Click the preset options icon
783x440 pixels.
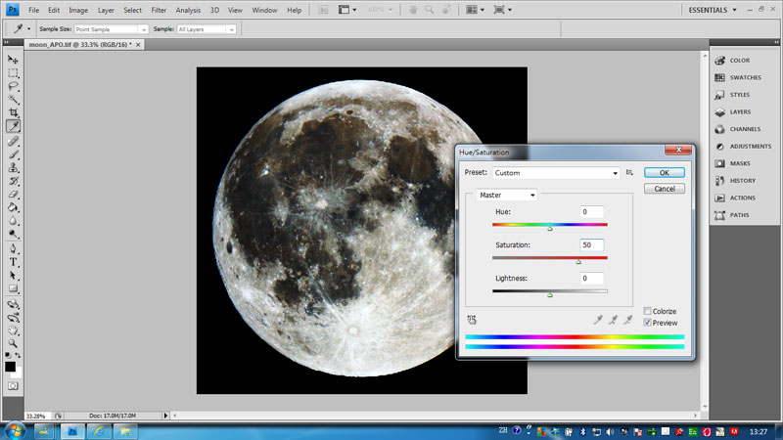tap(630, 172)
